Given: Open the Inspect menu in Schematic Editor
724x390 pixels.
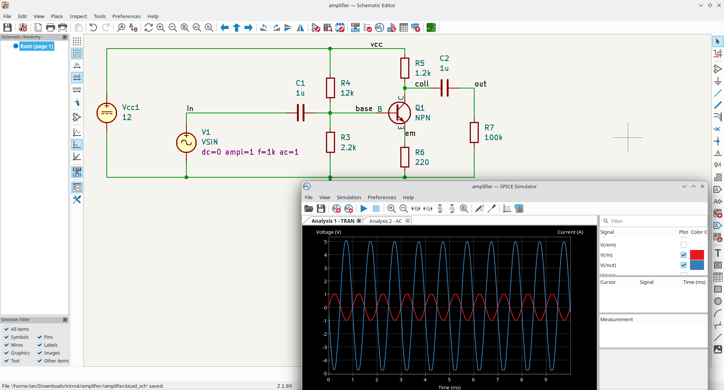Looking at the screenshot, I should tap(78, 16).
